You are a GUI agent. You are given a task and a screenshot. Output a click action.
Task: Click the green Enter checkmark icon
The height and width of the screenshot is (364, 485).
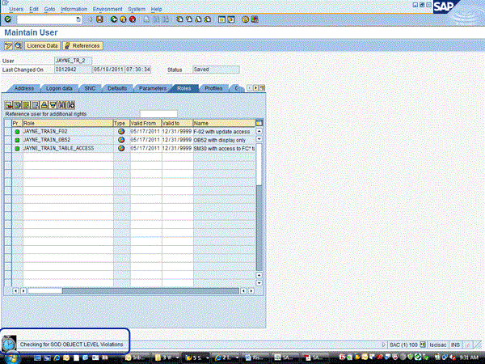(8, 19)
